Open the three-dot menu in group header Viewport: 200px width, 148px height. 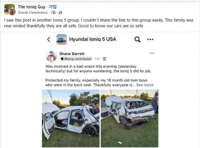coord(150,39)
